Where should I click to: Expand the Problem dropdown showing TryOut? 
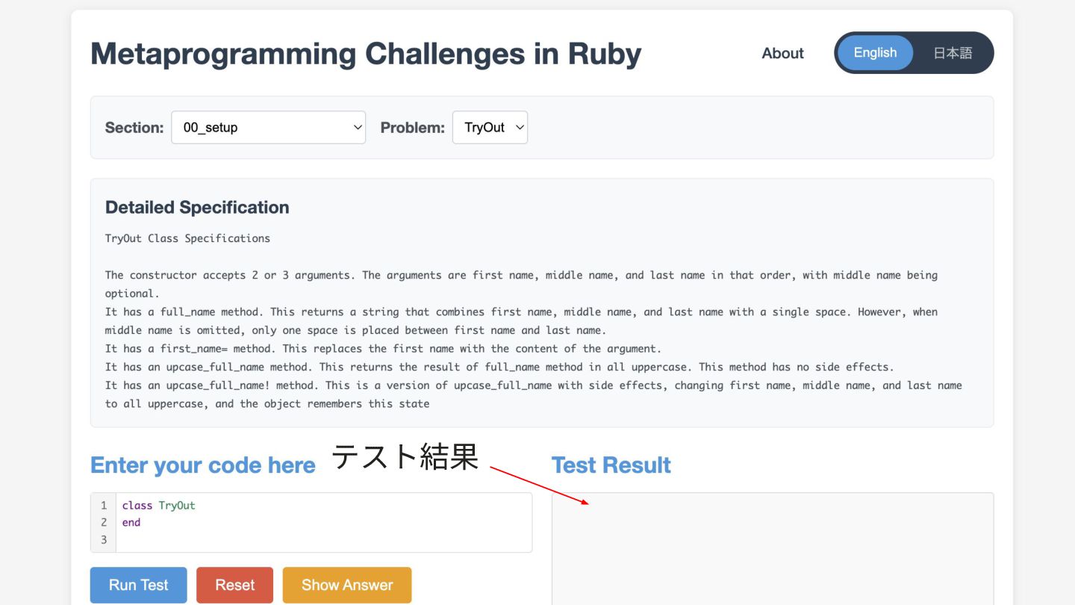click(490, 128)
